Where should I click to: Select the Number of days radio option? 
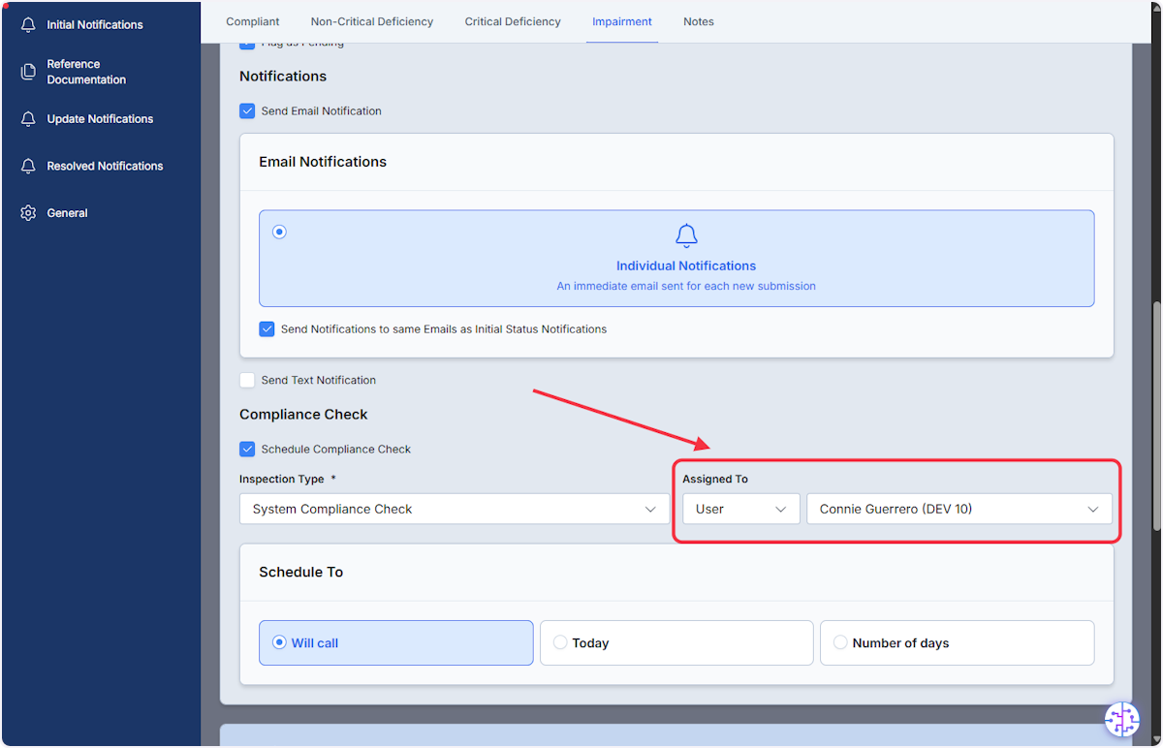pyautogui.click(x=840, y=642)
